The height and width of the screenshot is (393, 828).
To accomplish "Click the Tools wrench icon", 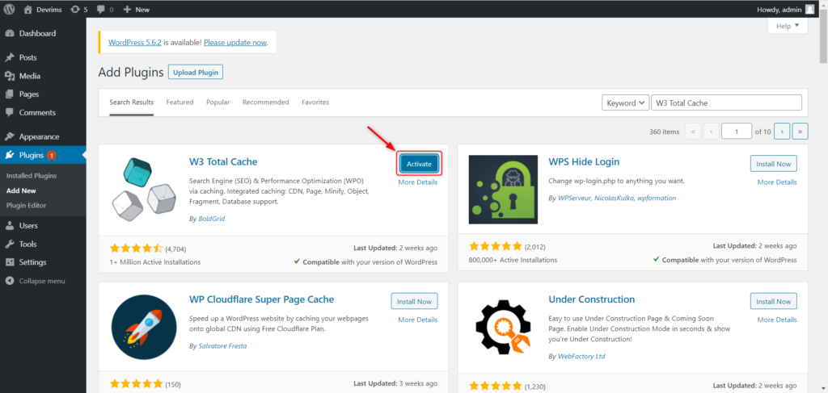I will [10, 244].
